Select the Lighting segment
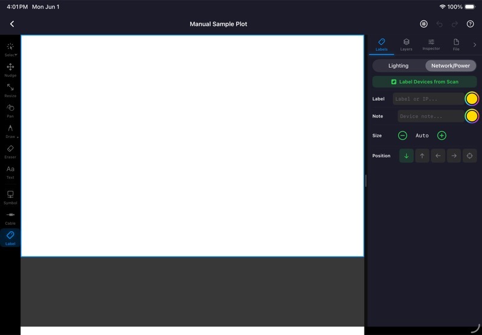482x335 pixels. [x=398, y=66]
